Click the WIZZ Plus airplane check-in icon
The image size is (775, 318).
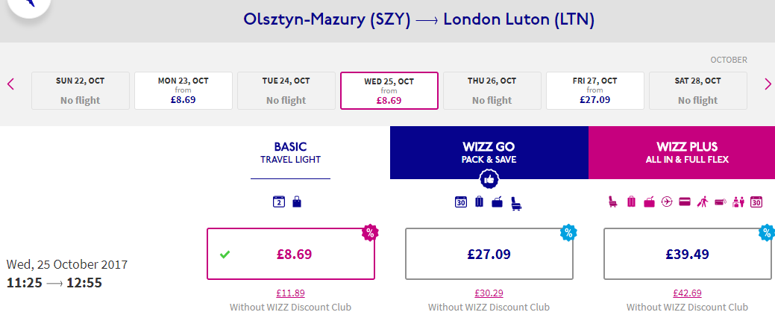(x=667, y=202)
